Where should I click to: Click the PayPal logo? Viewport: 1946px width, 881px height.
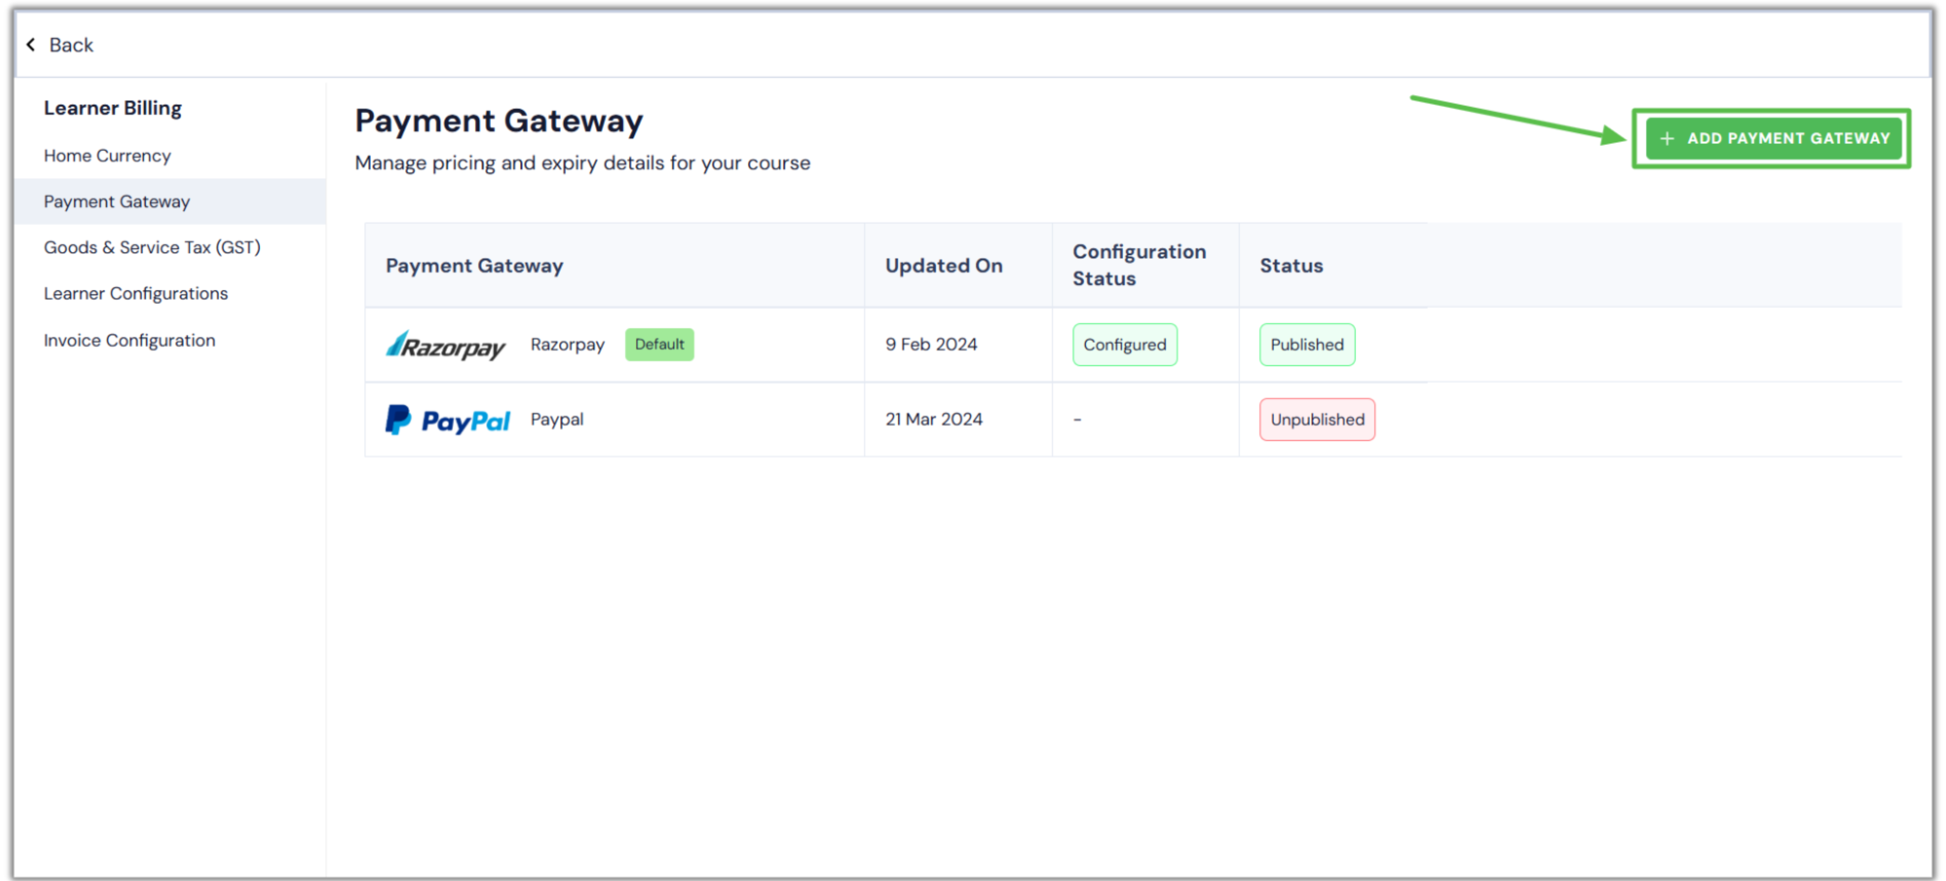point(448,420)
